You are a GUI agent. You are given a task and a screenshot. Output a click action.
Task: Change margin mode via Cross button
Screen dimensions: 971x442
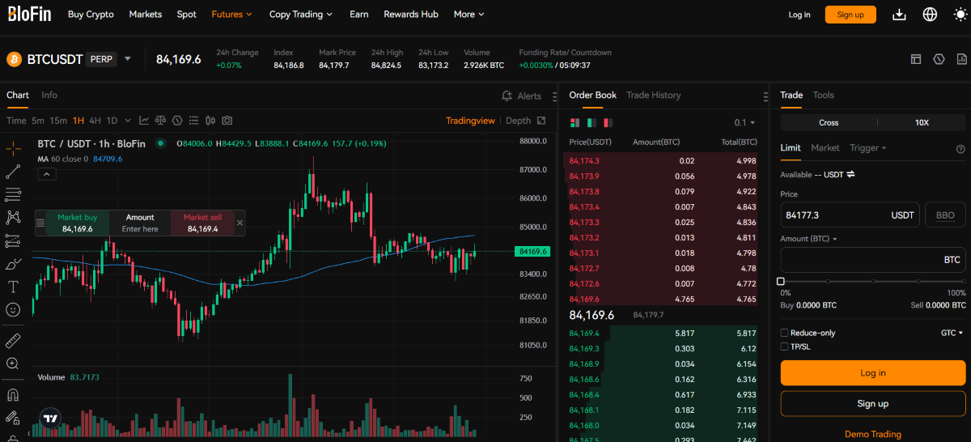(829, 123)
